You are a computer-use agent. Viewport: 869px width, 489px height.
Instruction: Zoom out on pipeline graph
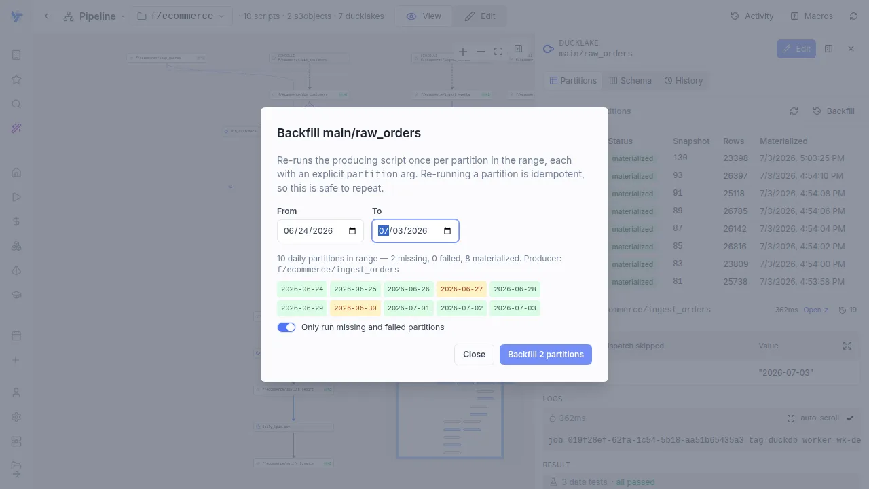pyautogui.click(x=481, y=52)
